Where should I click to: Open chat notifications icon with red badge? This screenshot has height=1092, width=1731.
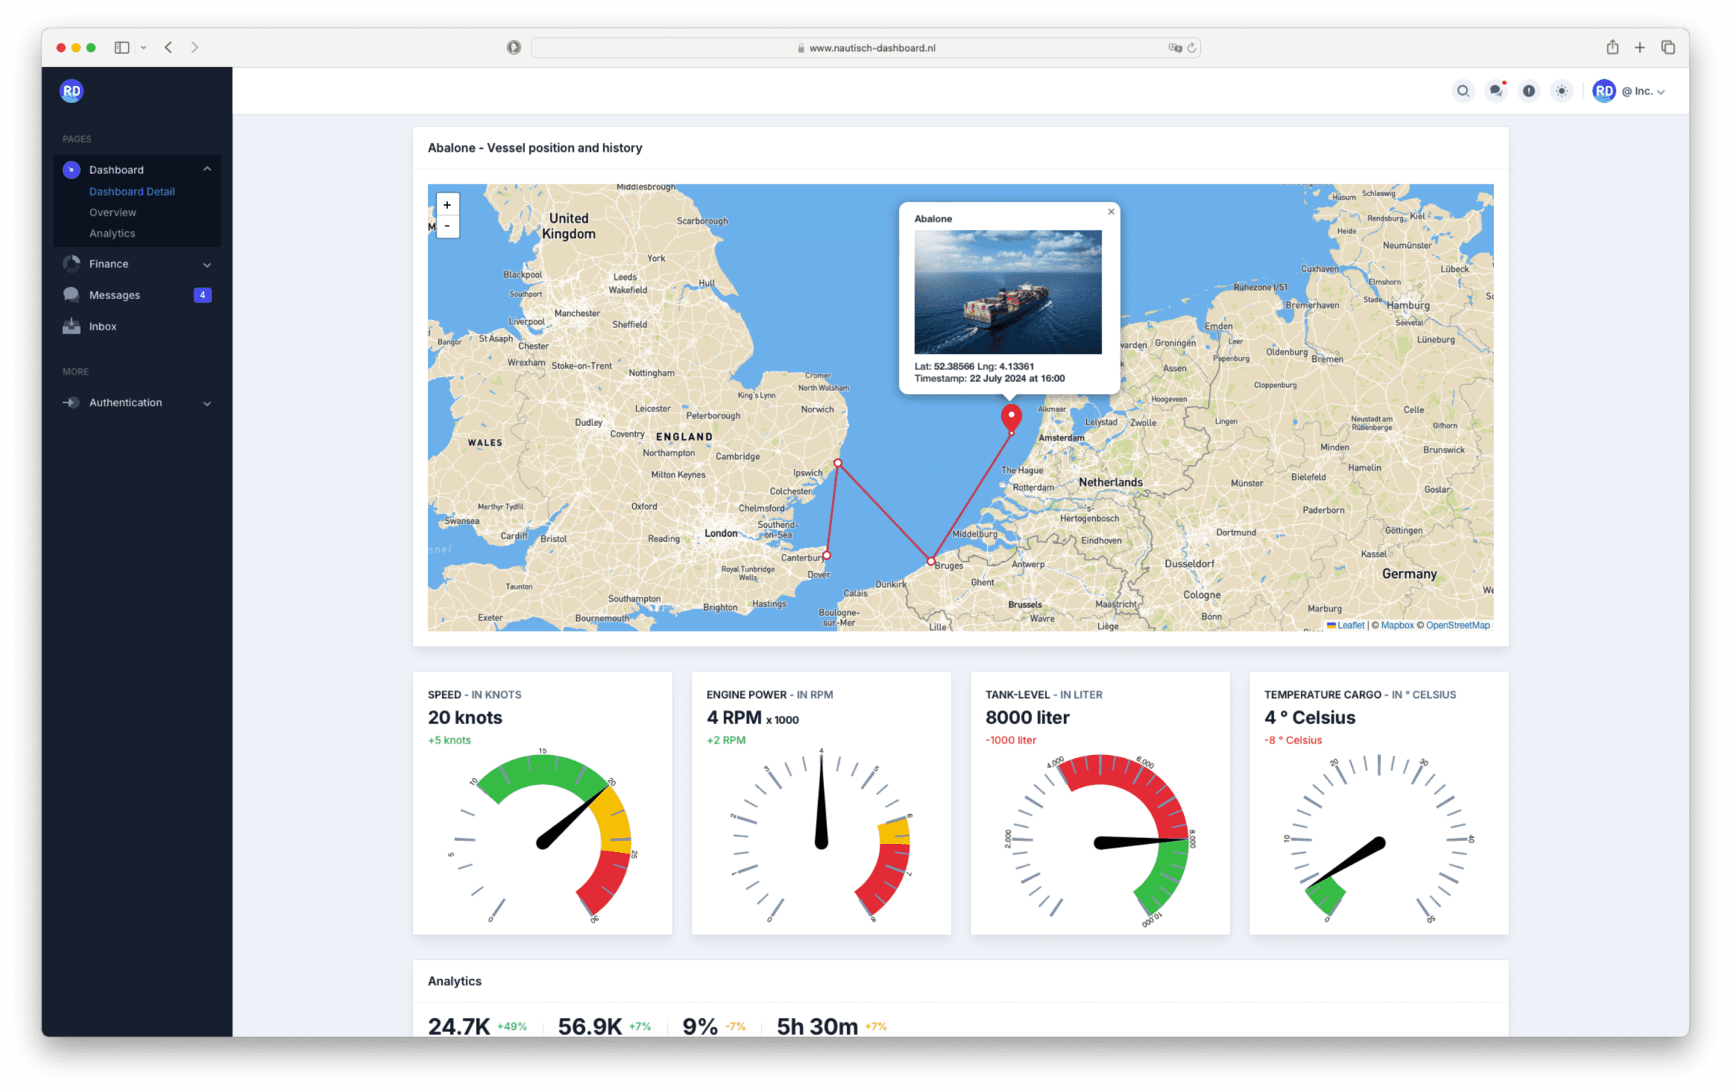pyautogui.click(x=1496, y=90)
